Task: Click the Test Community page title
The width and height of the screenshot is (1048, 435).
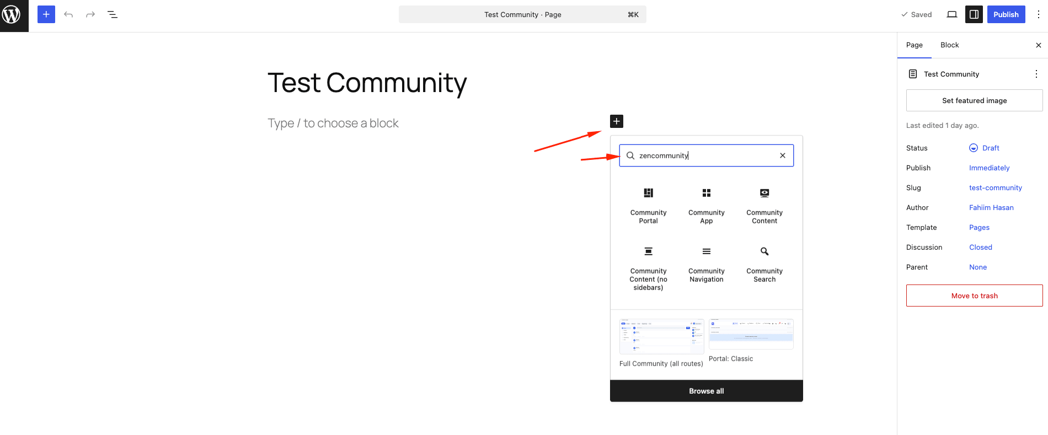Action: [367, 83]
